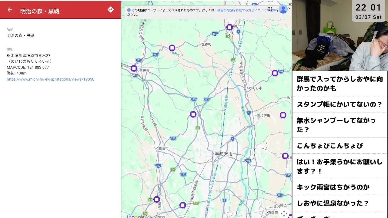This screenshot has width=388, height=218.
Task: Select the marker south of route 119
Action: pos(193,114)
